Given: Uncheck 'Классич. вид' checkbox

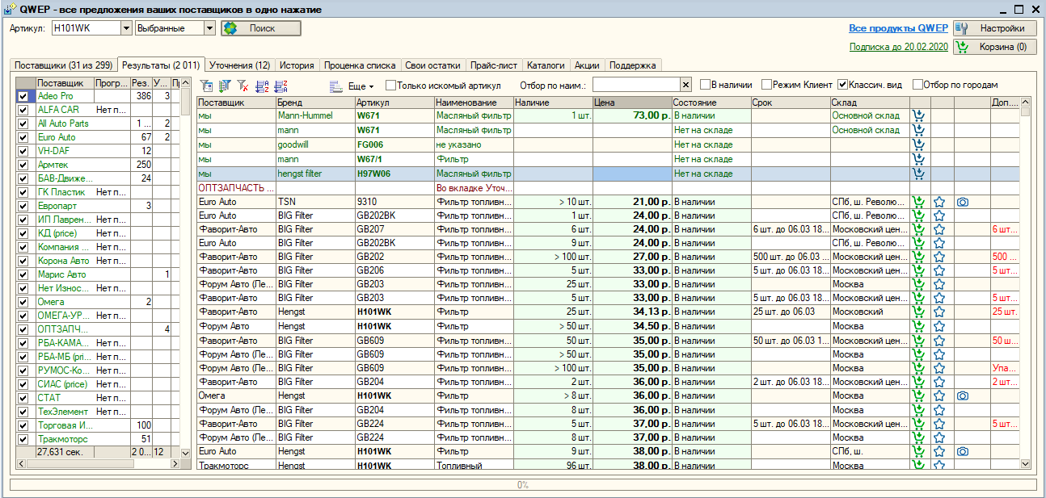Looking at the screenshot, I should coord(843,85).
